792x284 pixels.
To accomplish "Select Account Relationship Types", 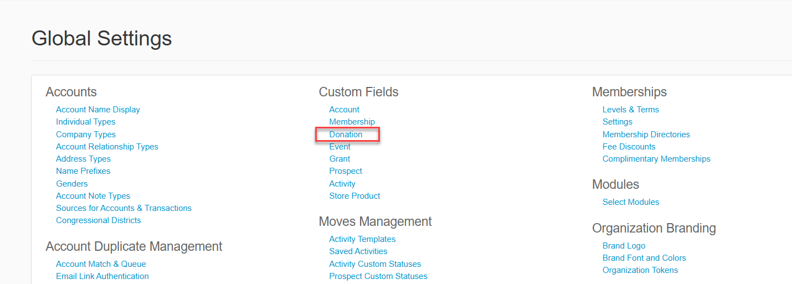I will click(x=107, y=146).
